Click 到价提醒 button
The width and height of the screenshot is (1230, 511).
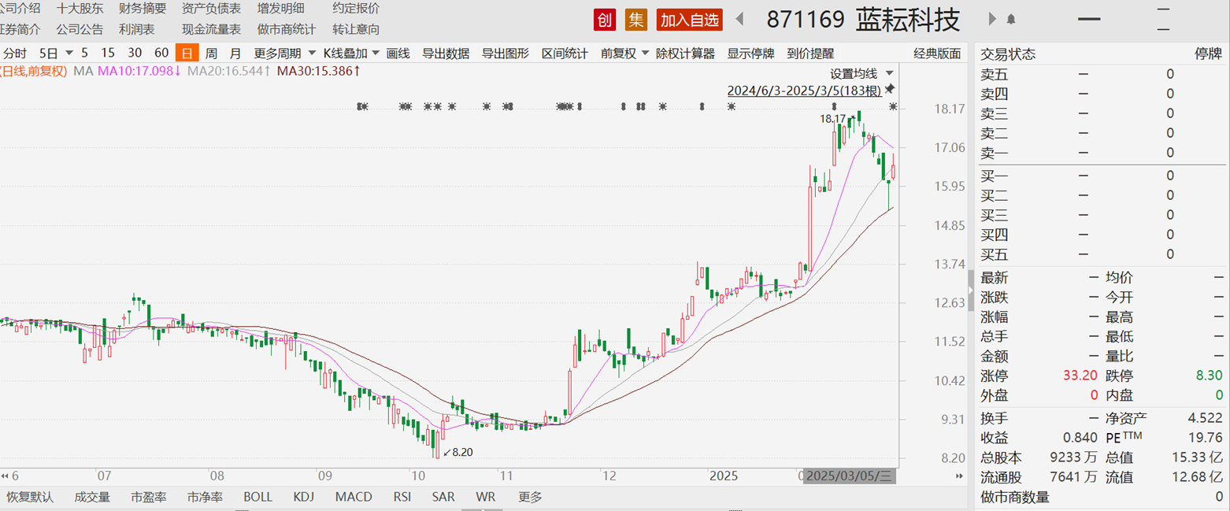pos(810,54)
